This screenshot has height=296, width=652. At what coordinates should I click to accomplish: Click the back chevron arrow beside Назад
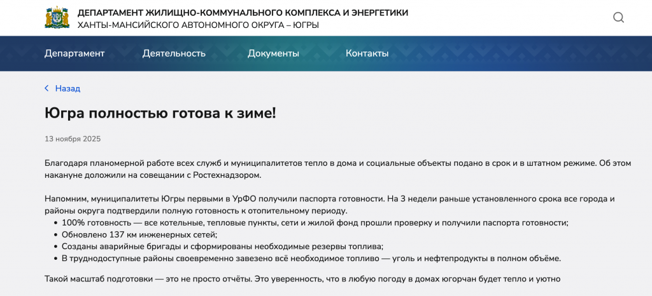[x=46, y=88]
